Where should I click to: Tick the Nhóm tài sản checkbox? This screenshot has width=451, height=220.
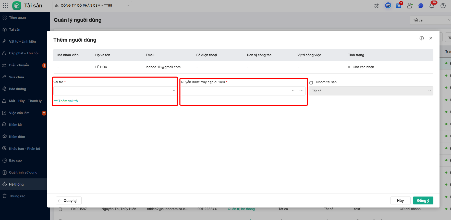[311, 83]
